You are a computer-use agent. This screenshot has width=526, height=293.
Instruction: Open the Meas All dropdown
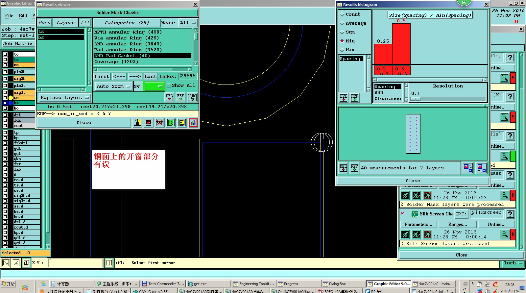click(188, 23)
